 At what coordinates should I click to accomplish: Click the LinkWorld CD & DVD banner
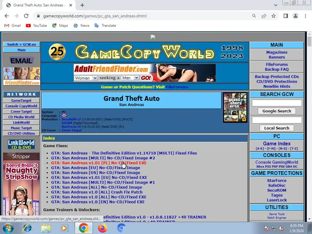[21, 144]
